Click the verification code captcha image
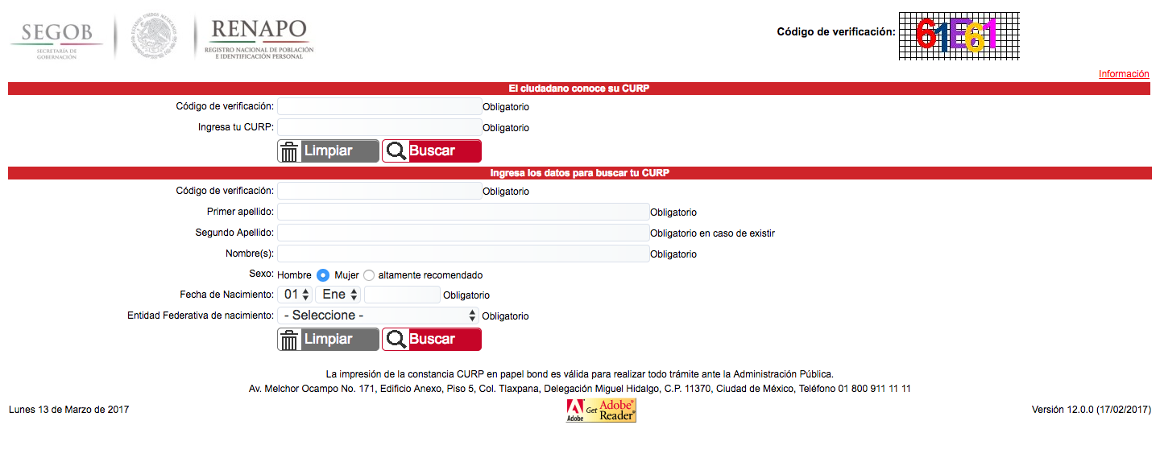The height and width of the screenshot is (462, 1160). coord(959,35)
